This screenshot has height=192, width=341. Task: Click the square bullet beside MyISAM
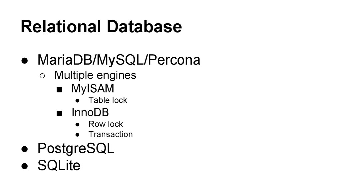(x=59, y=90)
